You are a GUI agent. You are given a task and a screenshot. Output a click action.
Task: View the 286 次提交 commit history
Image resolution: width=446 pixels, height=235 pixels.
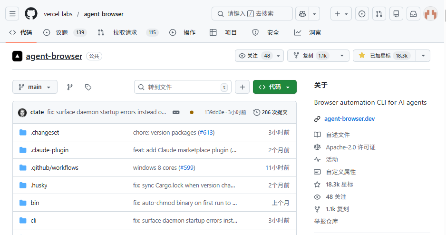tap(271, 112)
